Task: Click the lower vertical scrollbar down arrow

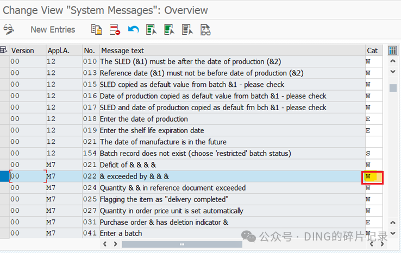Action: click(x=393, y=233)
